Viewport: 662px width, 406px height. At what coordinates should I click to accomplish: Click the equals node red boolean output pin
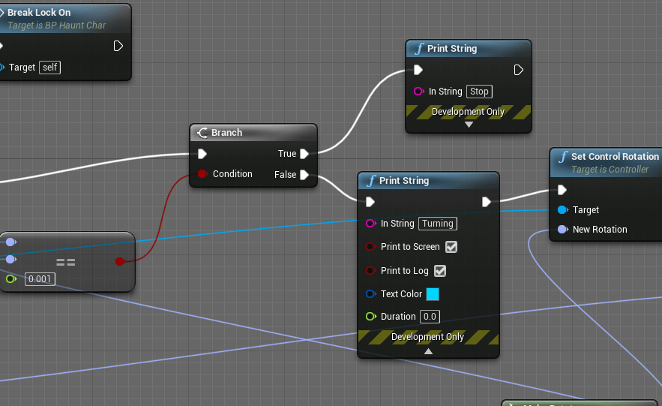tap(119, 261)
